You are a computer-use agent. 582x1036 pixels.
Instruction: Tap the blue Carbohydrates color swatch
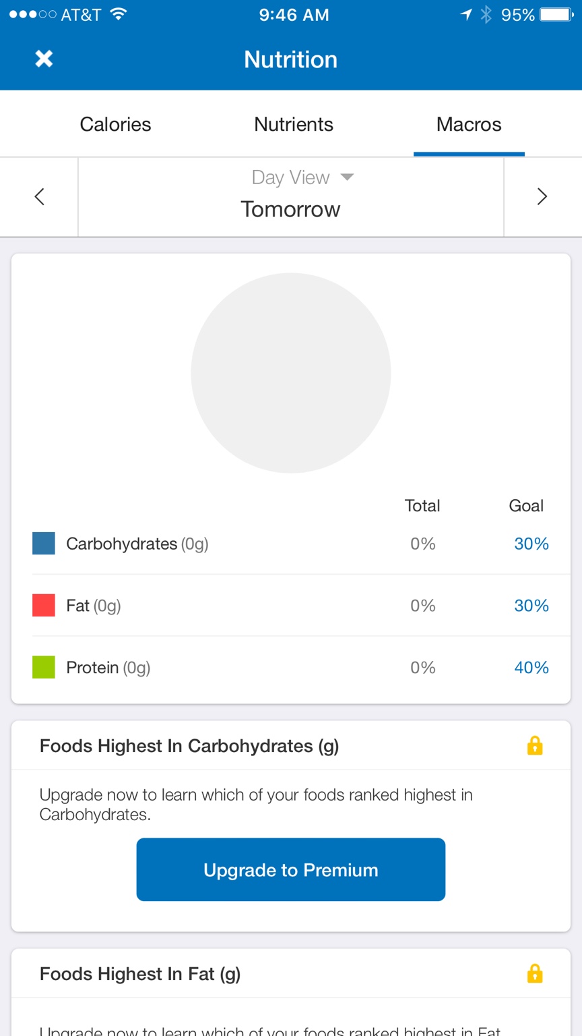pyautogui.click(x=44, y=544)
